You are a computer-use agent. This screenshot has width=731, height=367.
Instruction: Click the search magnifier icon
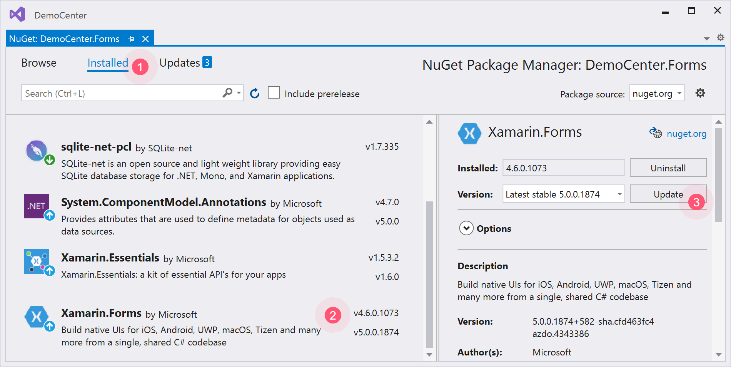(227, 93)
